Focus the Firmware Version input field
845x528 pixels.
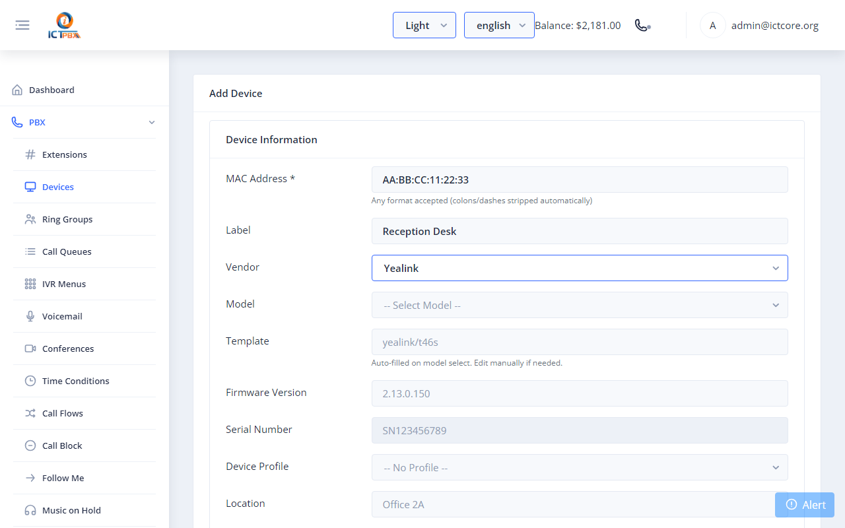pyautogui.click(x=580, y=393)
